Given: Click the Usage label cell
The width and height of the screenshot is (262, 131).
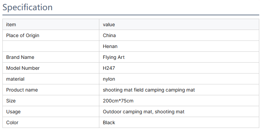Looking at the screenshot, I should click(x=51, y=112).
